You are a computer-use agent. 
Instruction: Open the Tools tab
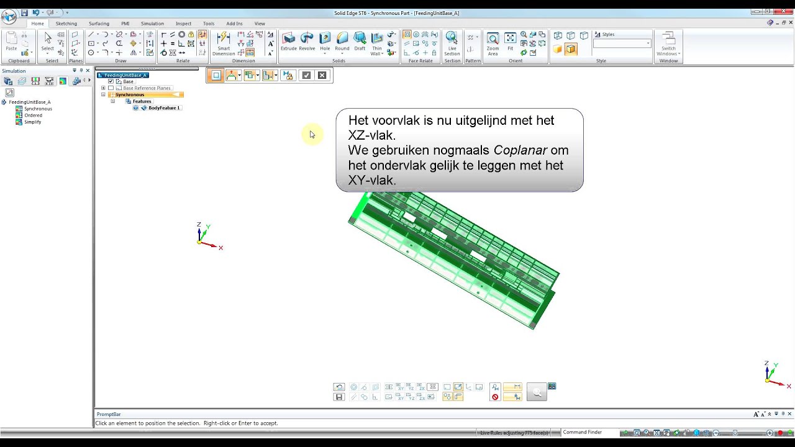point(209,24)
